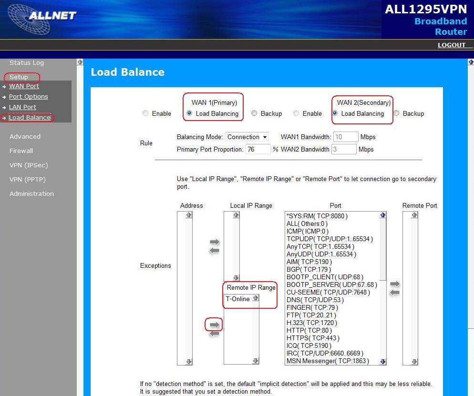
Task: Select WAN 2 Load Balancing radio button
Action: (x=335, y=113)
